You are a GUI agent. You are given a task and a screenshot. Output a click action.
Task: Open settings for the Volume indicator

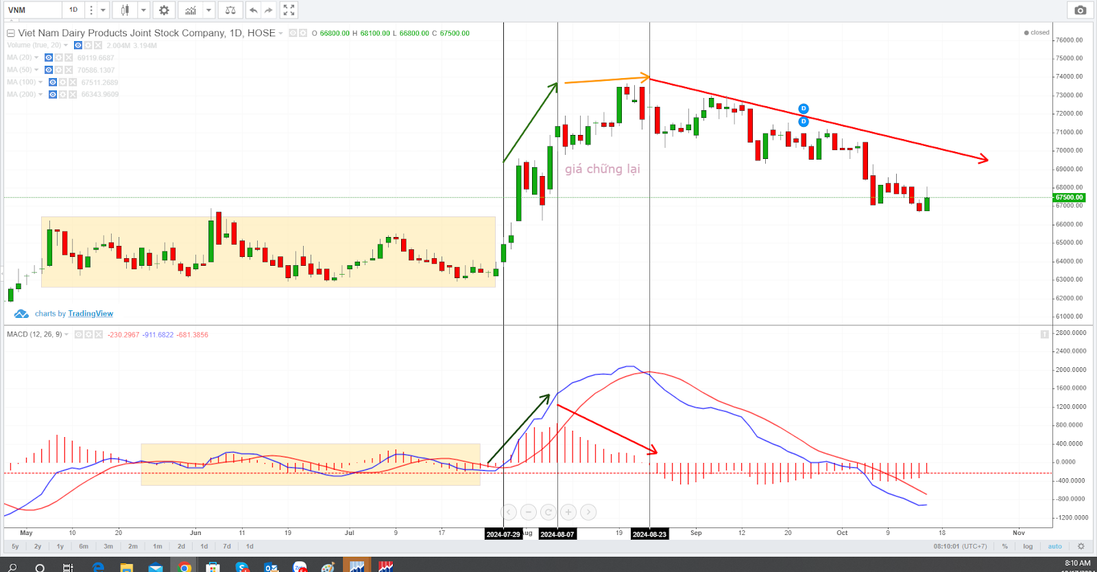tap(88, 45)
